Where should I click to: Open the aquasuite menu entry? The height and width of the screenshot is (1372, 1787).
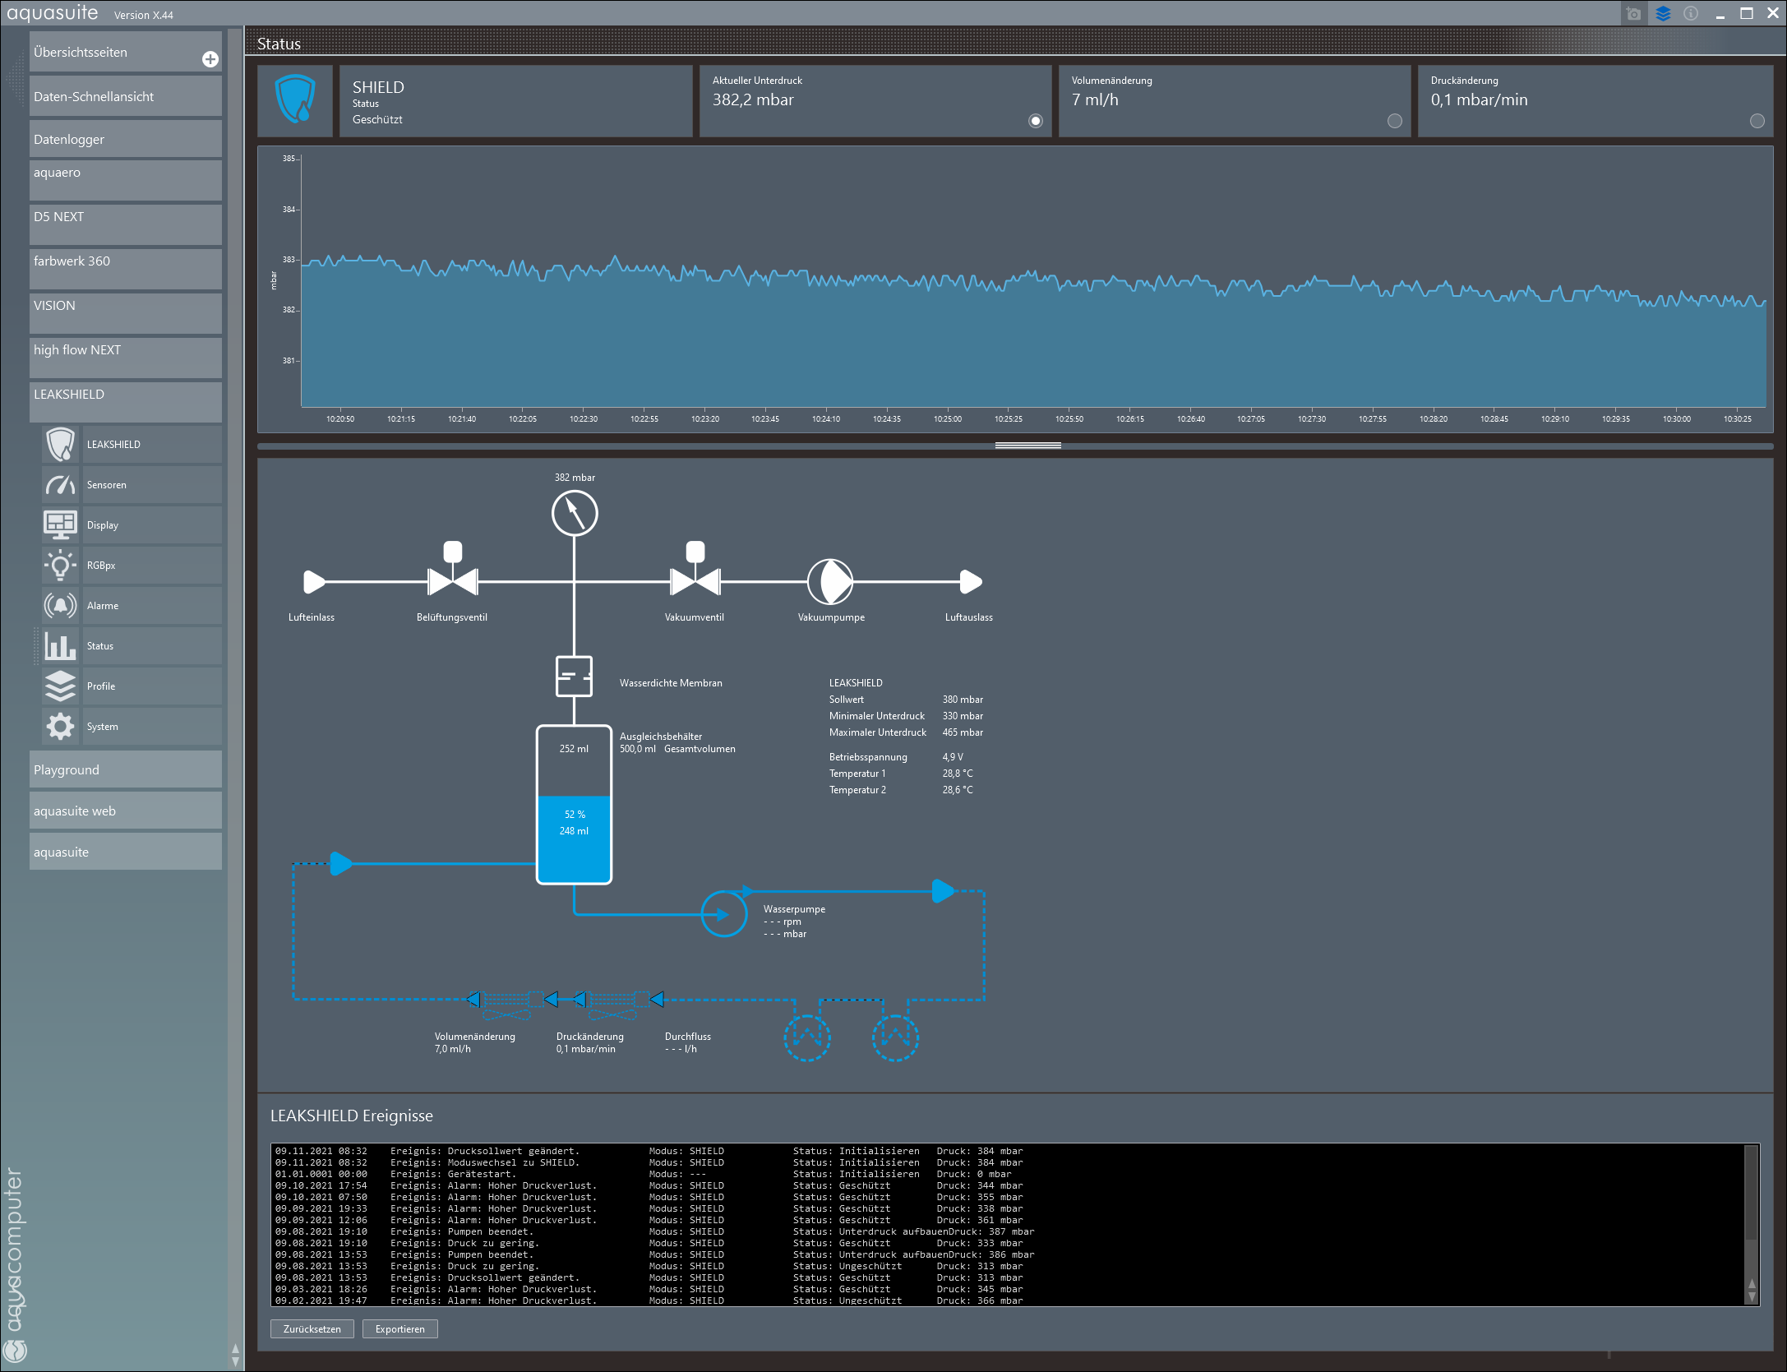pos(126,852)
